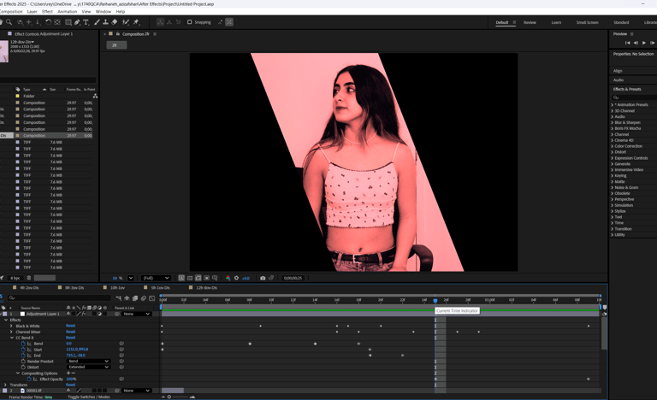This screenshot has width=657, height=400.
Task: Select the Type tool in toolbar
Action: point(86,22)
